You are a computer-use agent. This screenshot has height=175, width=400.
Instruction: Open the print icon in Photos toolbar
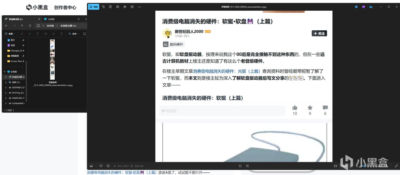117,7
